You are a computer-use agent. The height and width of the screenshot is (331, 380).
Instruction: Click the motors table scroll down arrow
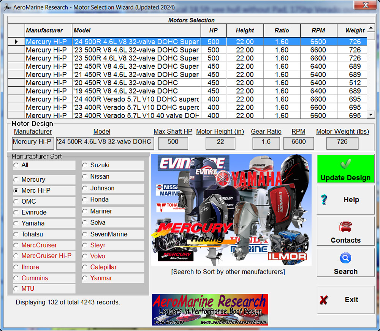[371, 114]
